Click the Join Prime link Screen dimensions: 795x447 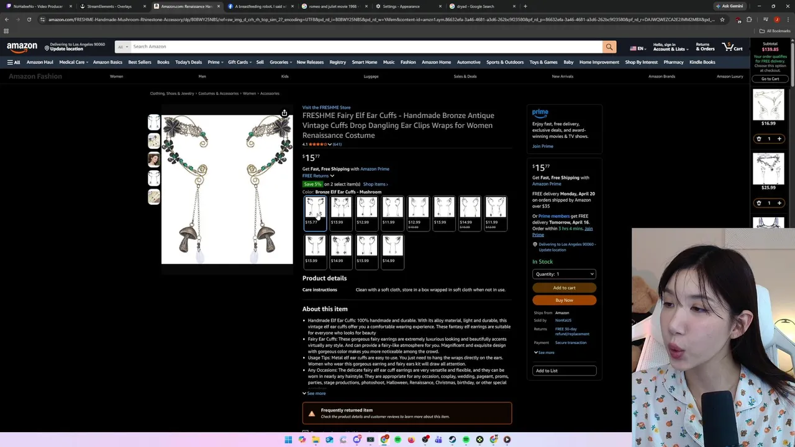tap(542, 147)
